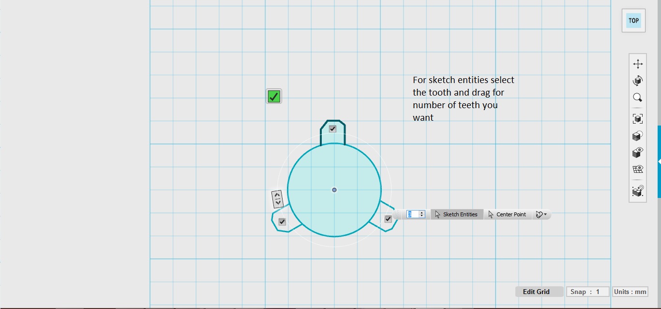Select the Pan tool in the right toolbar
The image size is (661, 309).
(x=638, y=63)
